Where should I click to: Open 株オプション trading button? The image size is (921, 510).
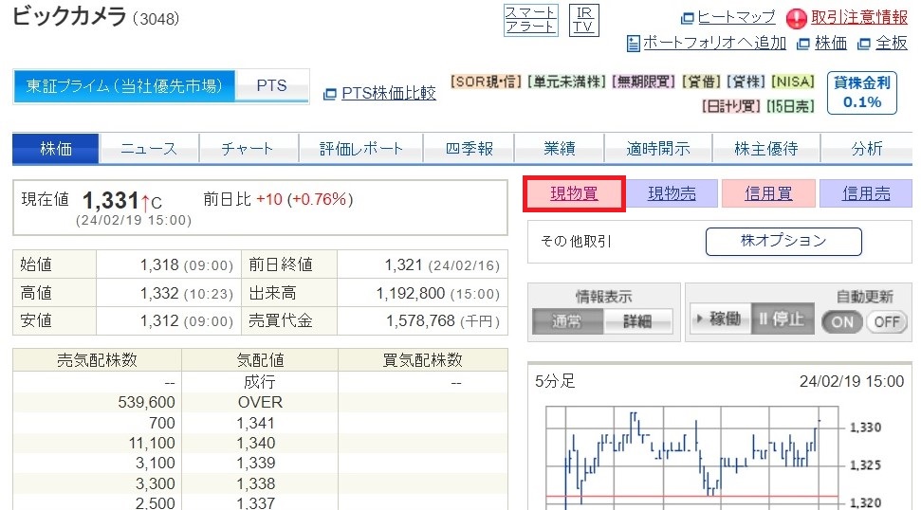coord(783,241)
